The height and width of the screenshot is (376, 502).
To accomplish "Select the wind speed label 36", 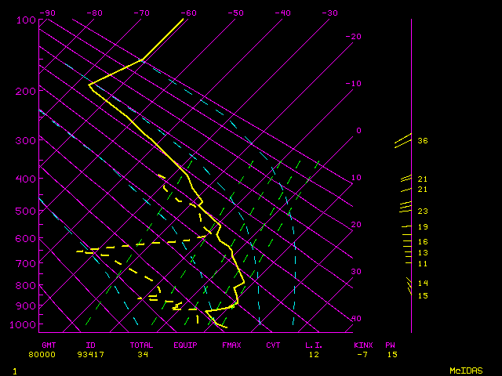I will pos(422,141).
